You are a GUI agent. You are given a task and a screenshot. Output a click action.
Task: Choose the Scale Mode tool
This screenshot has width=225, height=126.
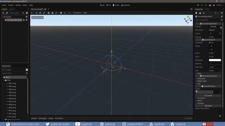[44, 13]
